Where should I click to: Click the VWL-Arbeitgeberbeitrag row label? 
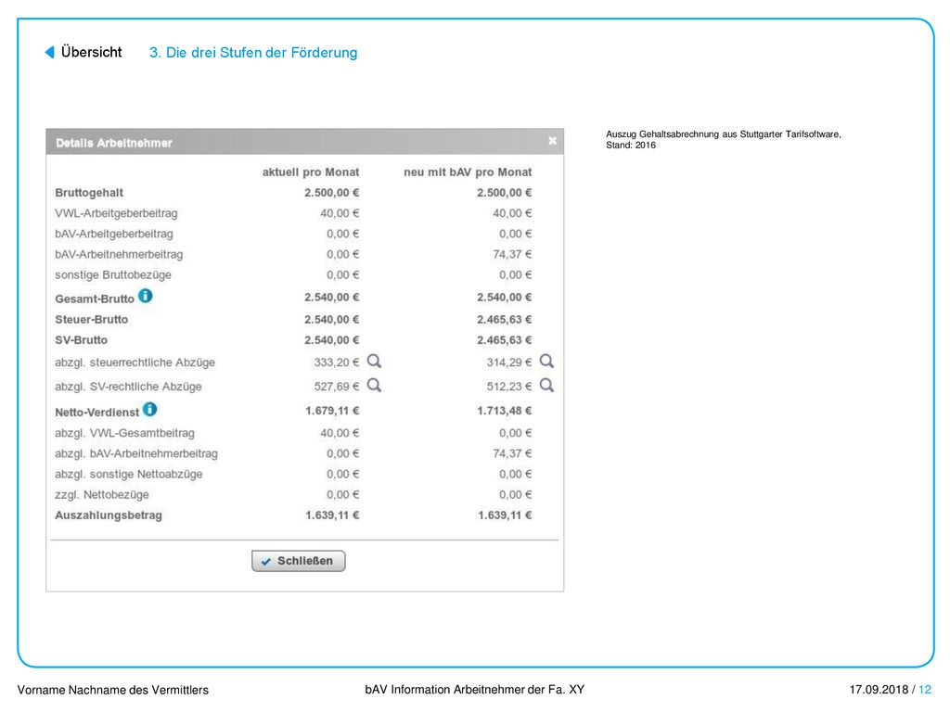pyautogui.click(x=116, y=213)
